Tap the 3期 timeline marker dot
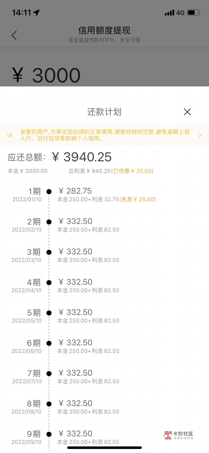This screenshot has width=209, height=453. coord(49,252)
